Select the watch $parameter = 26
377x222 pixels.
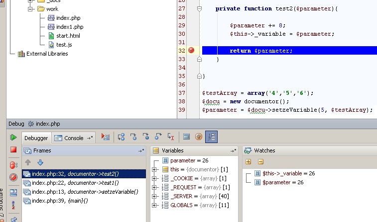point(279,182)
